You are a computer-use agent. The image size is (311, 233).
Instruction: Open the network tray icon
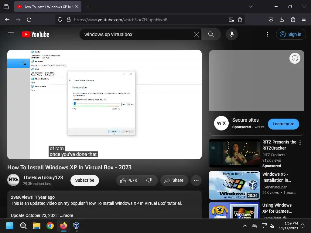click(x=264, y=226)
